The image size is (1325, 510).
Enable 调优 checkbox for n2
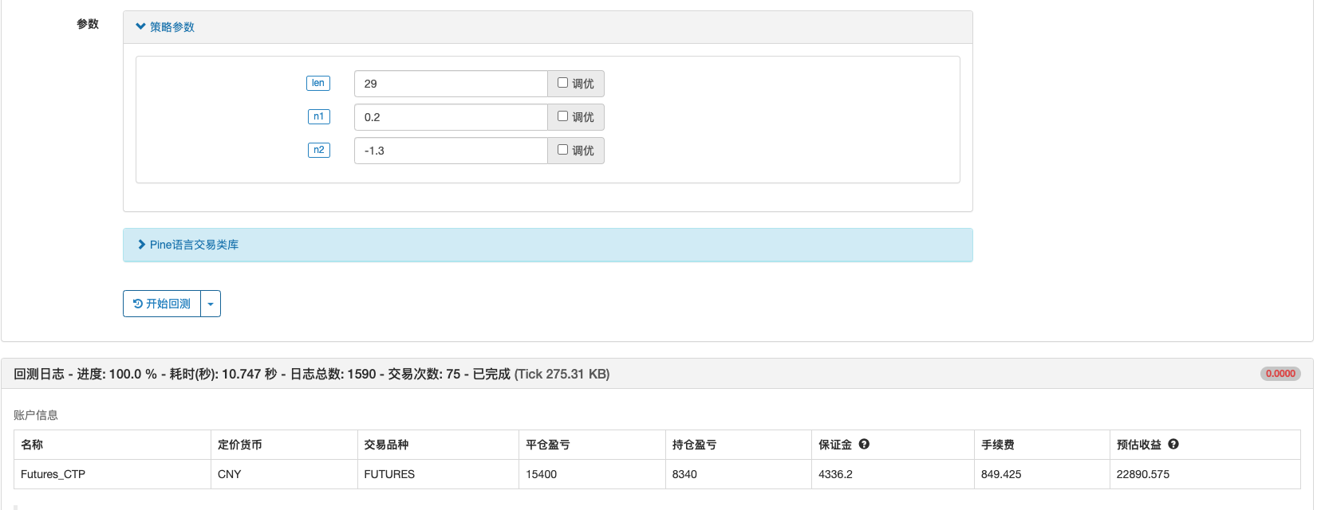click(x=562, y=150)
